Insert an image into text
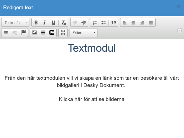Screen dimensions: 184x138 click(34, 32)
